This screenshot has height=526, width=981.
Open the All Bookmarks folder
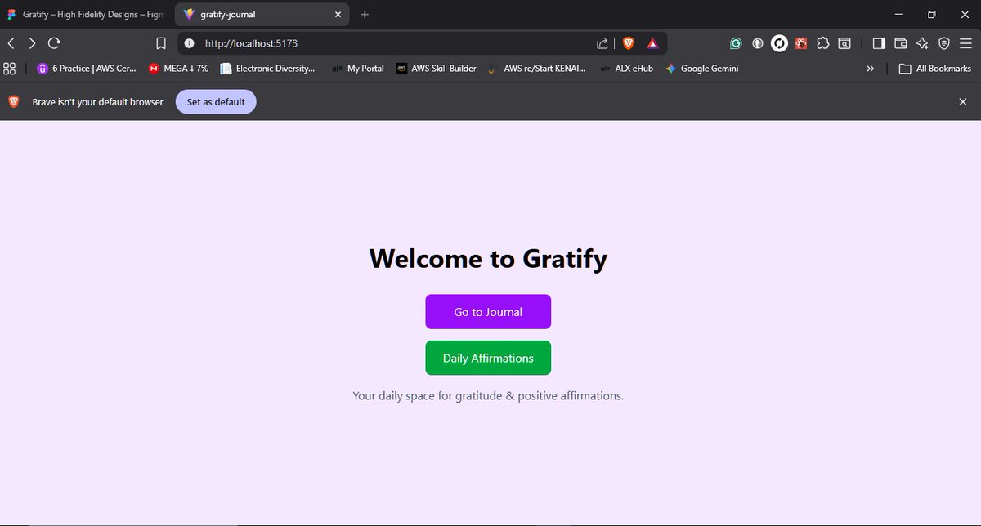[935, 69]
